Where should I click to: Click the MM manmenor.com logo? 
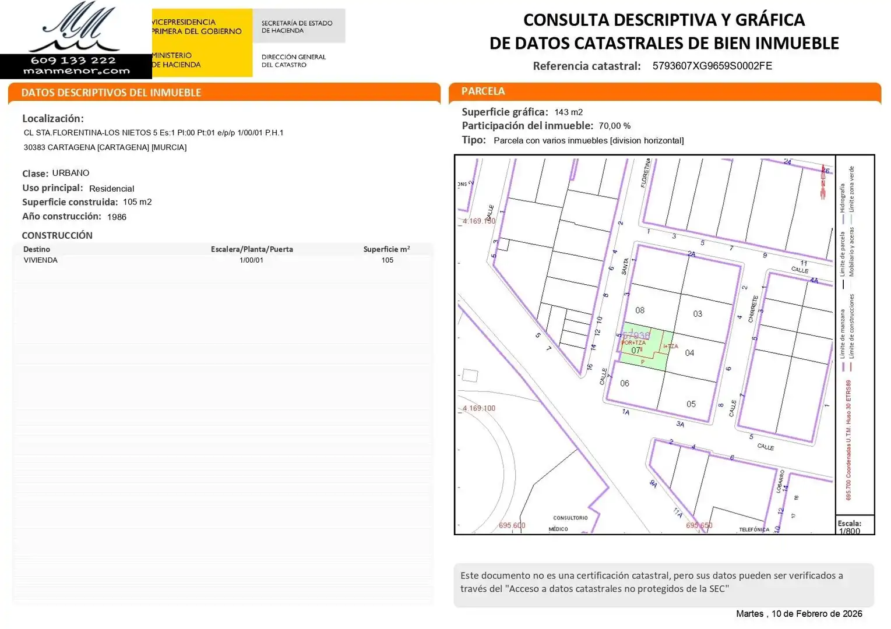point(76,39)
